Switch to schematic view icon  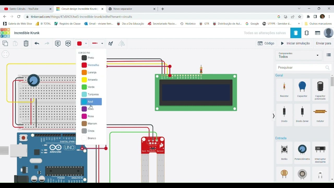pos(307,33)
